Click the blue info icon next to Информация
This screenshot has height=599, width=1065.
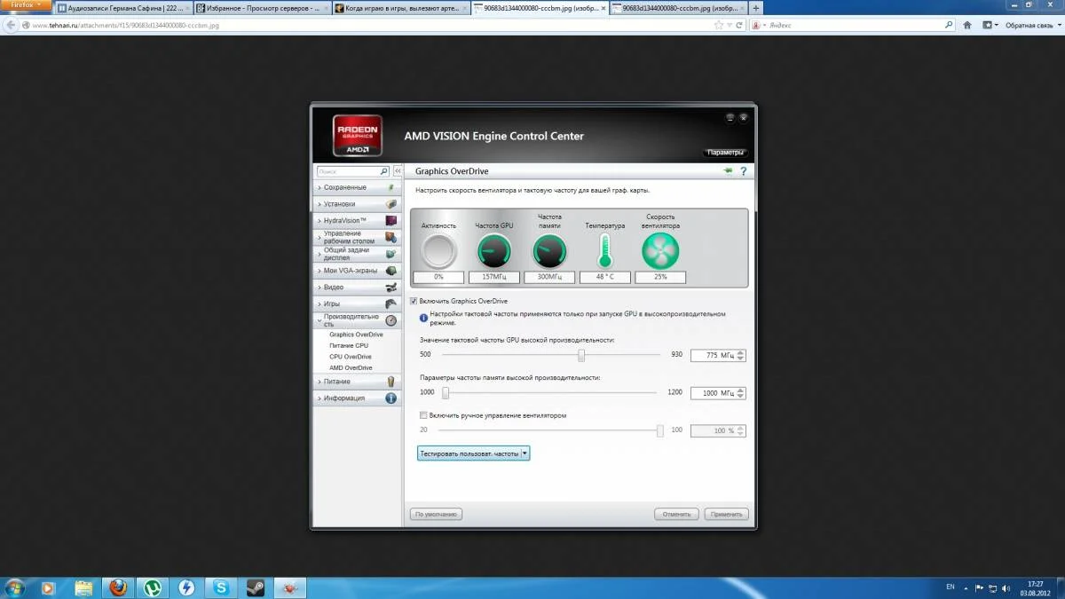[390, 398]
